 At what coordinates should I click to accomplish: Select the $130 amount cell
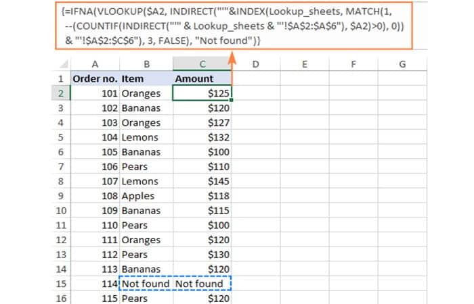tap(202, 255)
